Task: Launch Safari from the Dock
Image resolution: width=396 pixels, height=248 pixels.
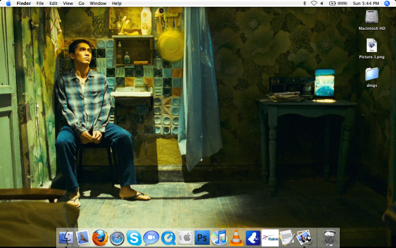Action: [117, 238]
